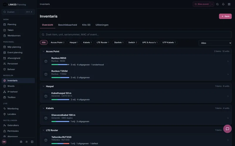235x146 pixels.
Task: Switch to Overzicht tab
Action: tap(48, 25)
